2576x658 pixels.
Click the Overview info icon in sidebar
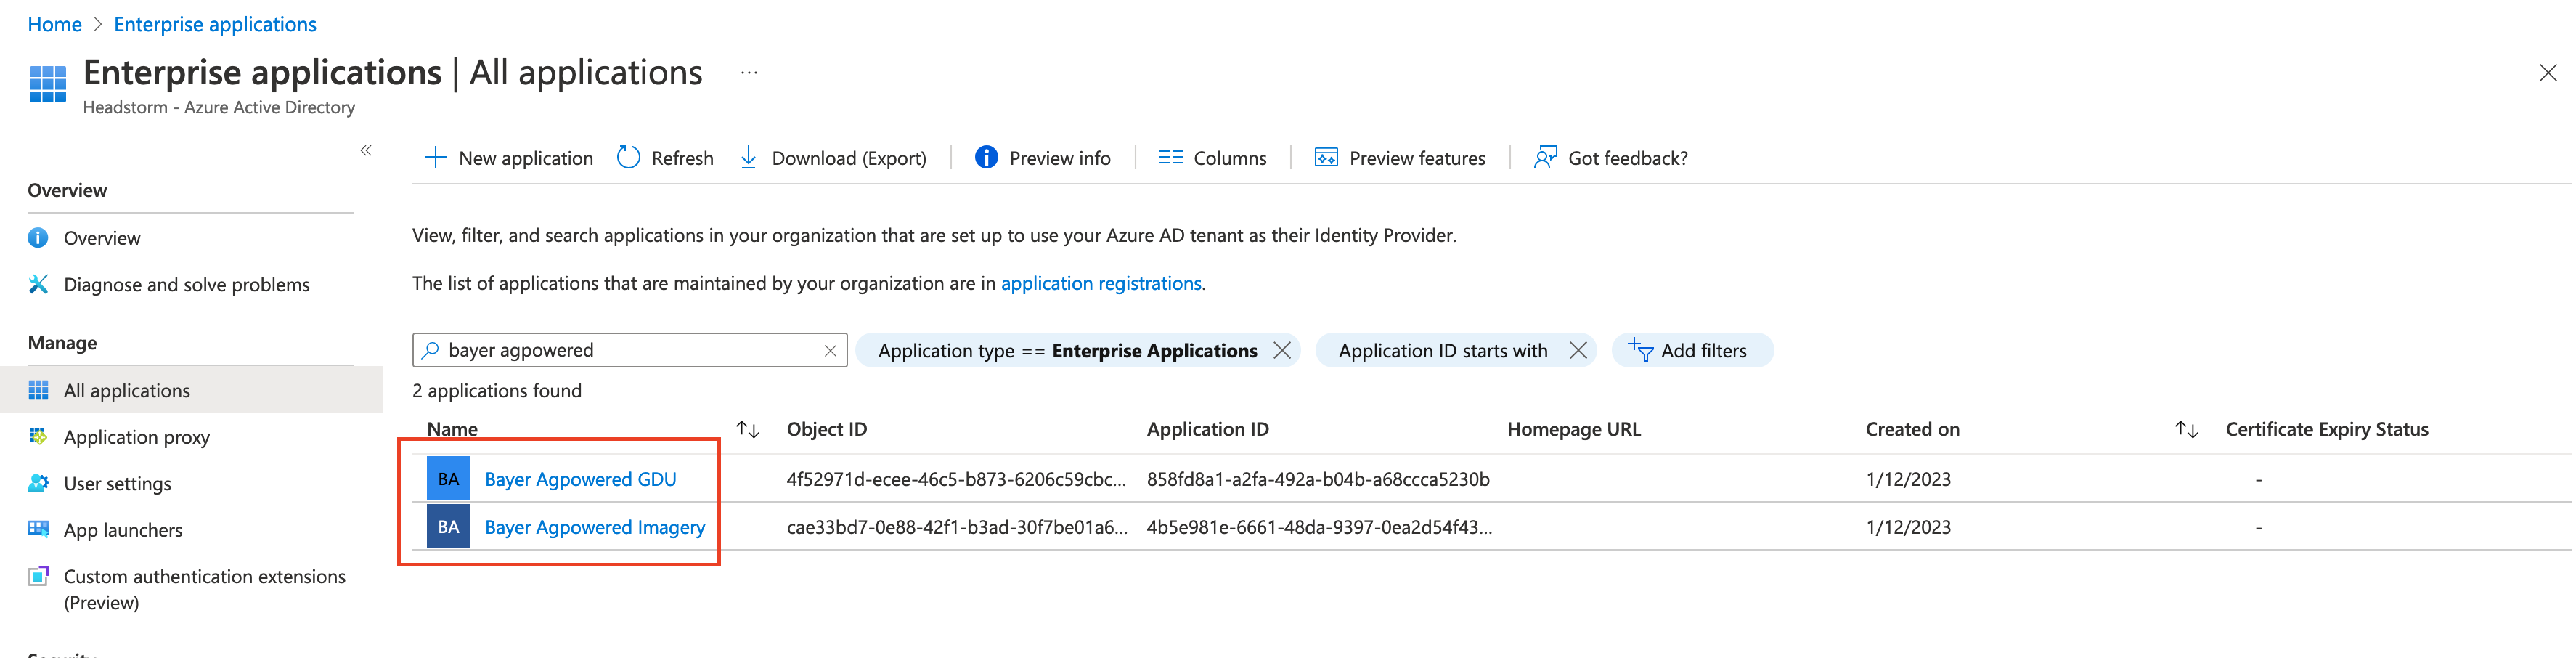click(38, 238)
